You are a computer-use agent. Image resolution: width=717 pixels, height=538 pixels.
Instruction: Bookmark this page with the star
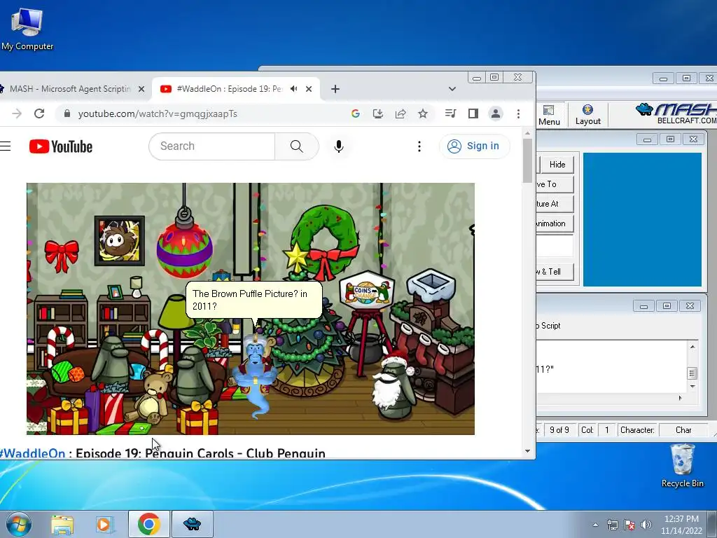tap(423, 113)
